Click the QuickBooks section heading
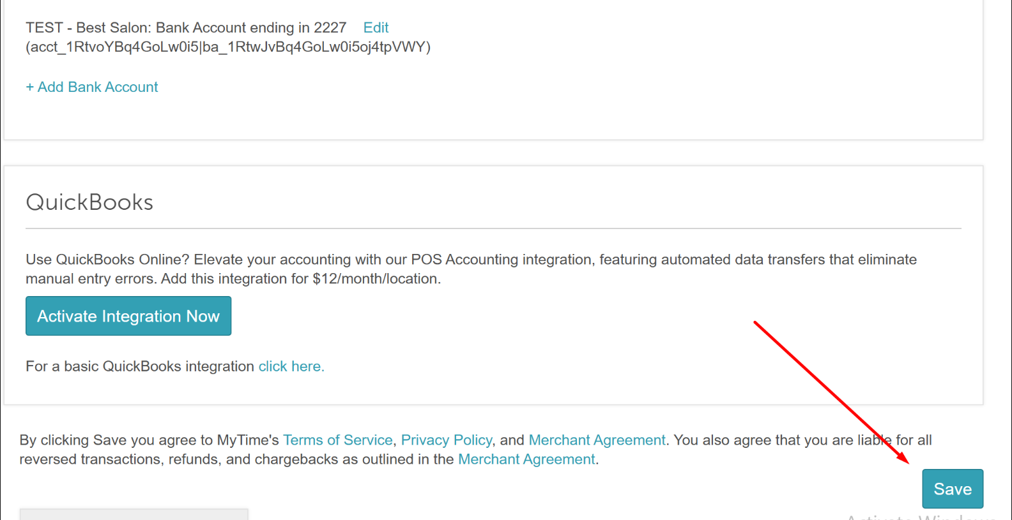The width and height of the screenshot is (1012, 520). click(x=89, y=202)
